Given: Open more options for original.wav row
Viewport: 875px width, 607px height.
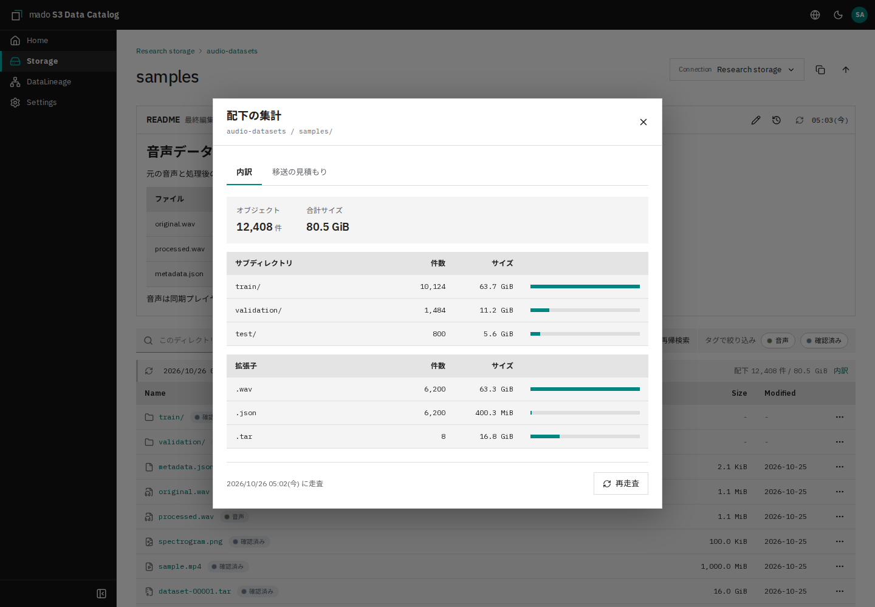Looking at the screenshot, I should pyautogui.click(x=840, y=492).
